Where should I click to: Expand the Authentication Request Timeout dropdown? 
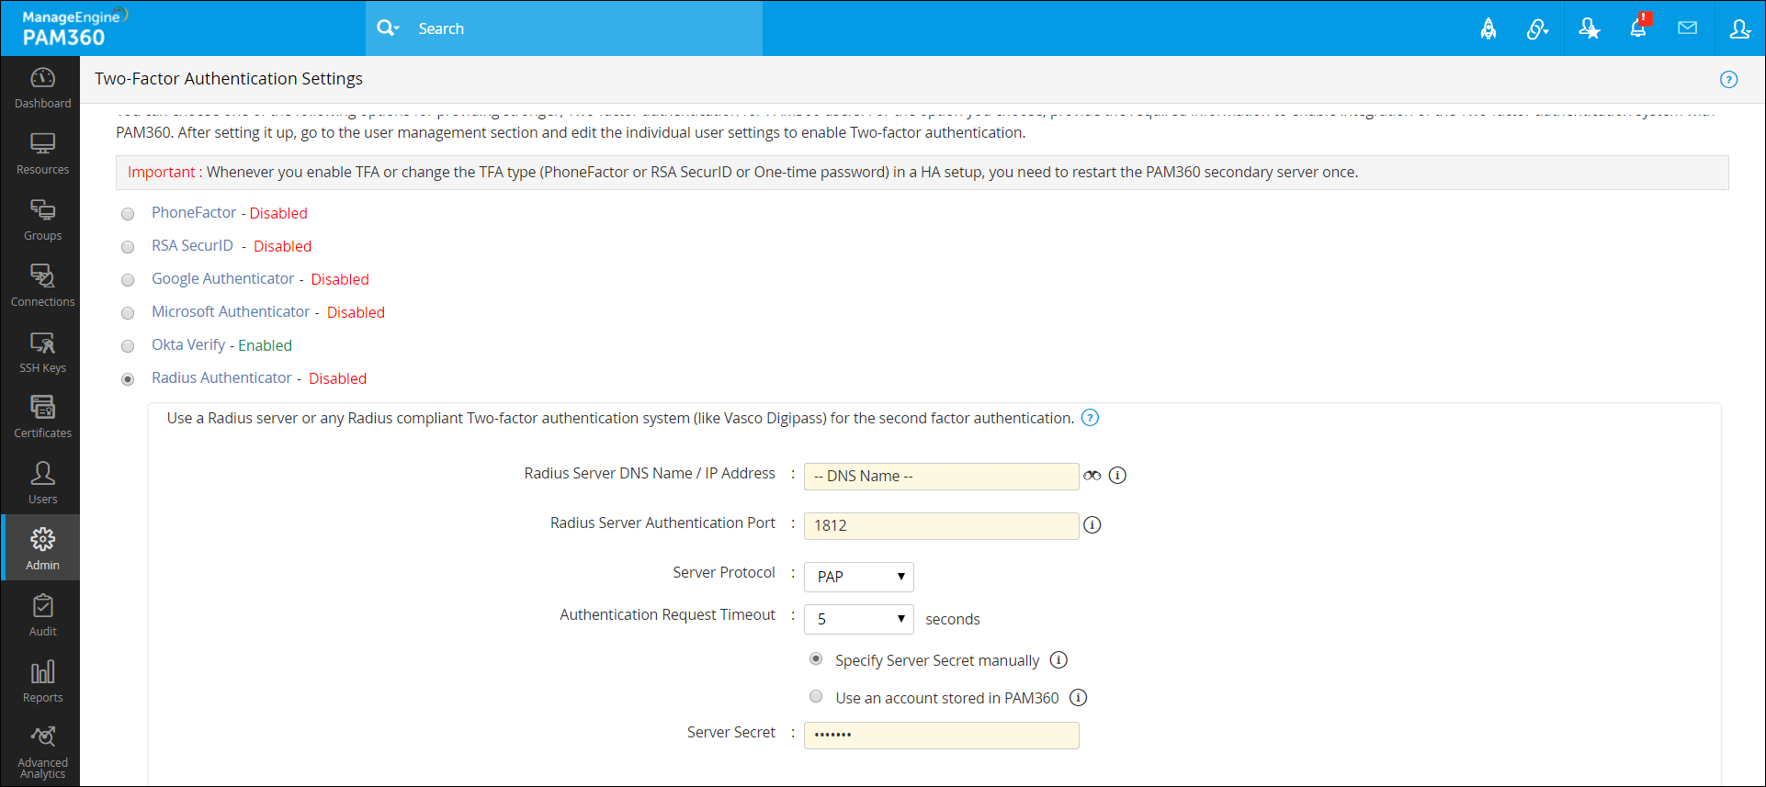point(858,619)
